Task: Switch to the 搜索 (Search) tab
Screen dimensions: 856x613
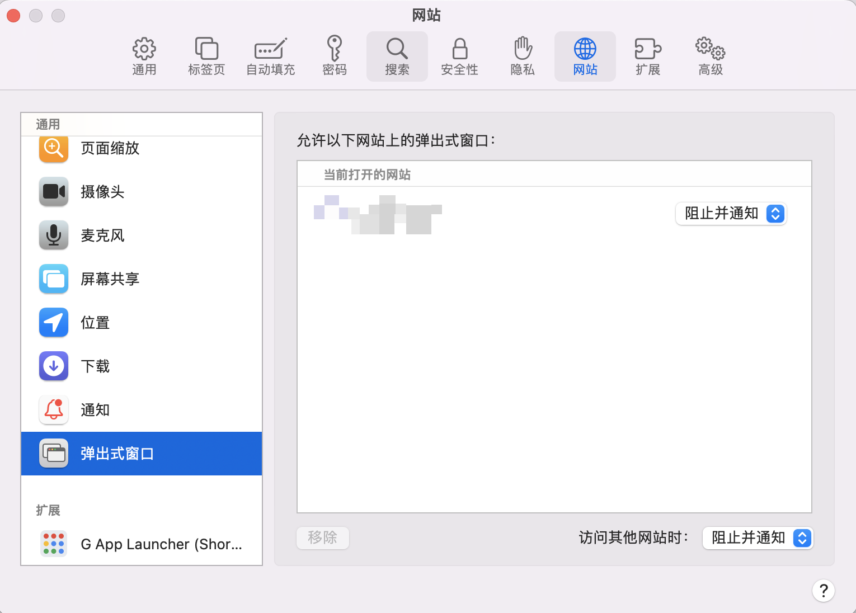Action: (397, 55)
